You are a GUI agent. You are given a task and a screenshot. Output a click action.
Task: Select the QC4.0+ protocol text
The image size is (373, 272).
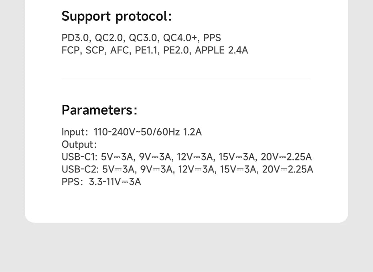180,38
